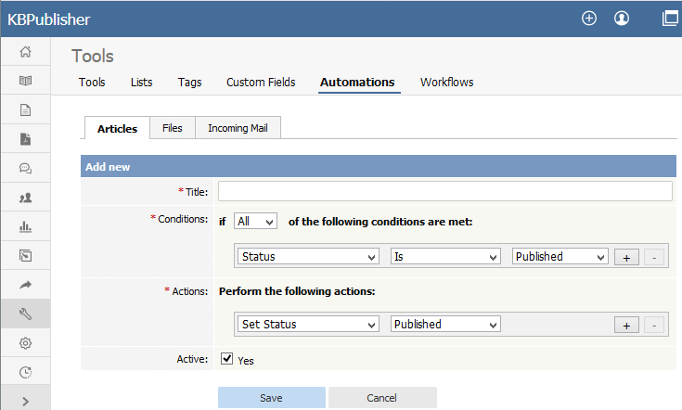Open the All conditions match dropdown

[x=255, y=222]
